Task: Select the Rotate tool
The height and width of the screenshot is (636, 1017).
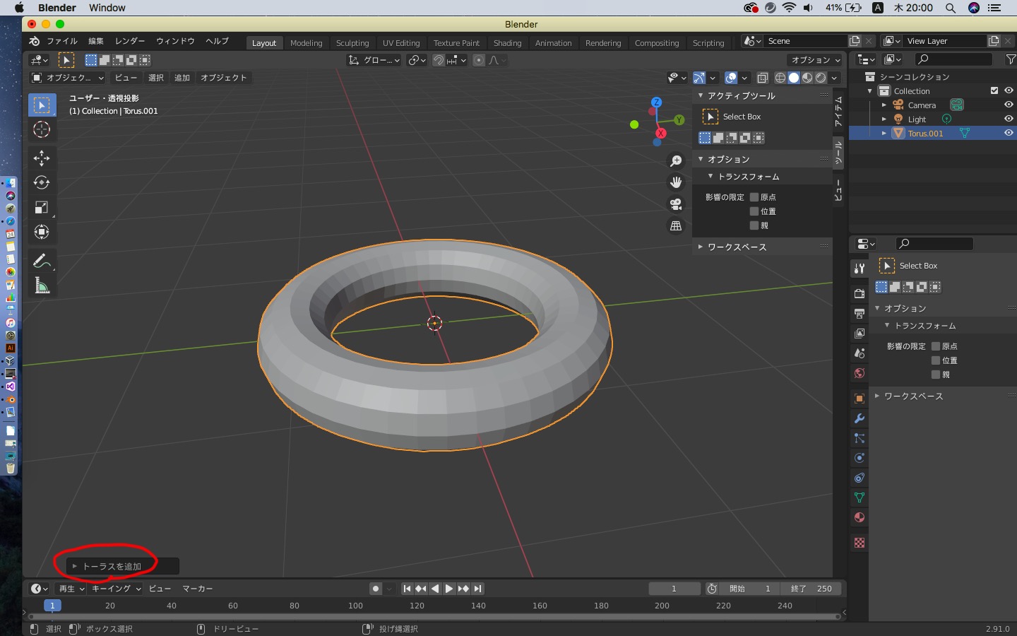Action: [x=42, y=182]
